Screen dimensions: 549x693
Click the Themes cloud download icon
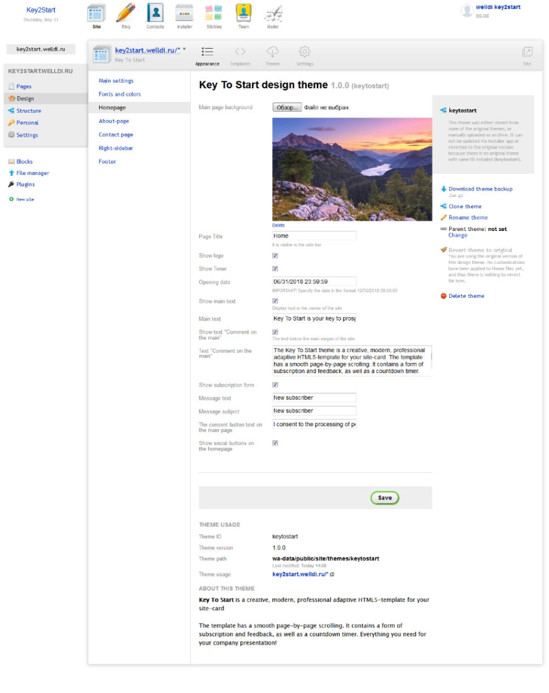point(273,52)
